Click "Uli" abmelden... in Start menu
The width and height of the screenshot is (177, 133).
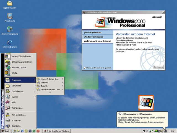point(20,115)
